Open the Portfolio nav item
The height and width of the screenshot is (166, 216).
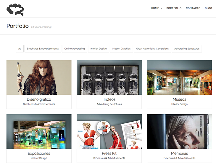coord(174,8)
